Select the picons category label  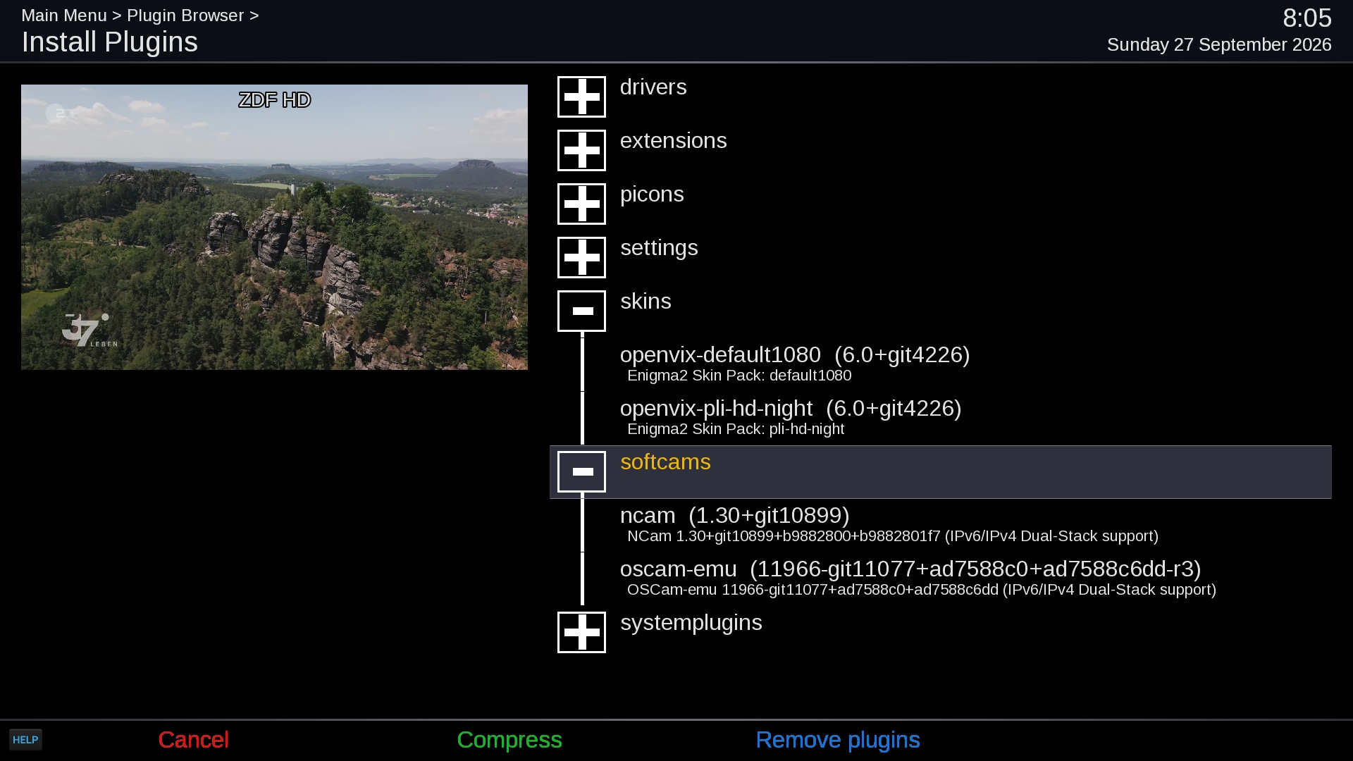click(x=652, y=195)
